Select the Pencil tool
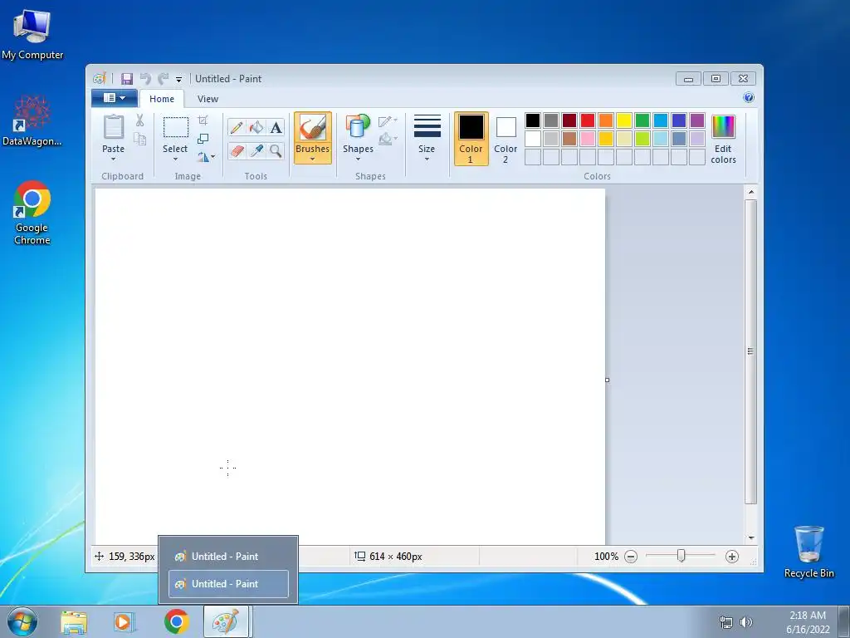 [237, 127]
